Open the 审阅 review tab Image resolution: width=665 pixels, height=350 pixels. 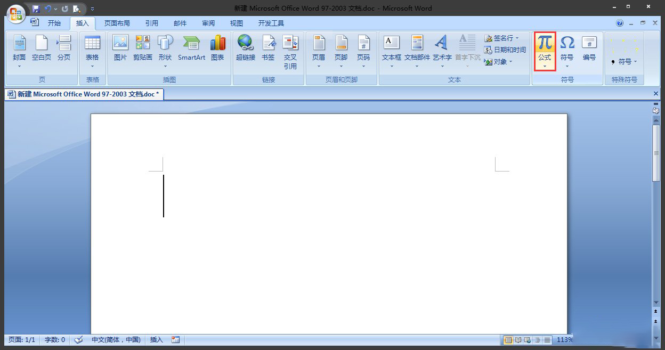[208, 23]
